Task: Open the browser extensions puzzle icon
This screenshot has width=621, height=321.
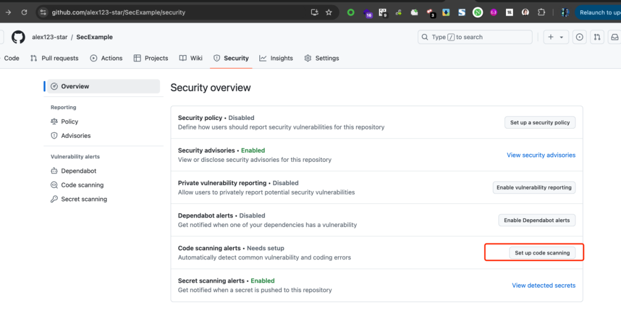Action: point(541,12)
